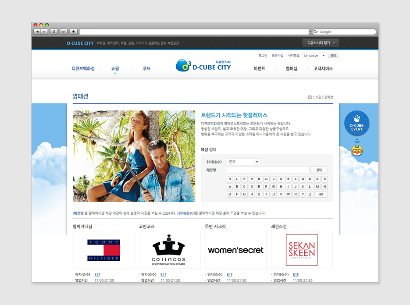Filter stores by the ㅁ consonant key

[259, 179]
